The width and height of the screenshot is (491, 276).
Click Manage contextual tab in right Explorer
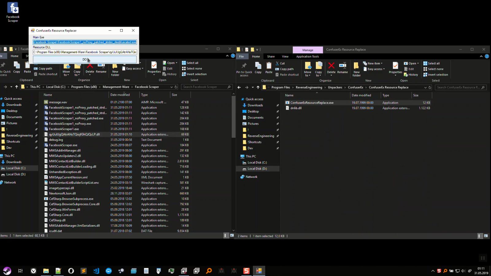pyautogui.click(x=308, y=50)
